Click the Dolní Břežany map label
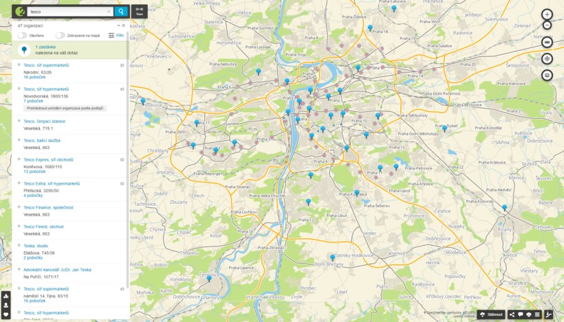The height and width of the screenshot is (322, 564). 329,264
